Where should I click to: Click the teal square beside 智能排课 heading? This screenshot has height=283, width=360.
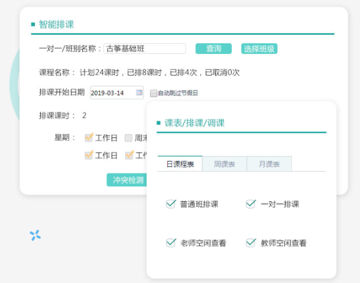(33, 24)
